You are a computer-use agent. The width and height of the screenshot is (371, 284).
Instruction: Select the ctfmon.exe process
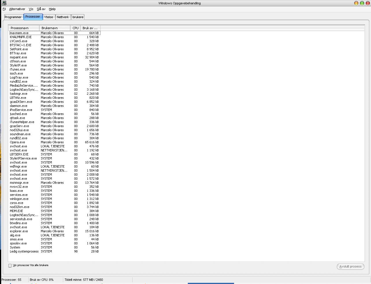(55, 61)
